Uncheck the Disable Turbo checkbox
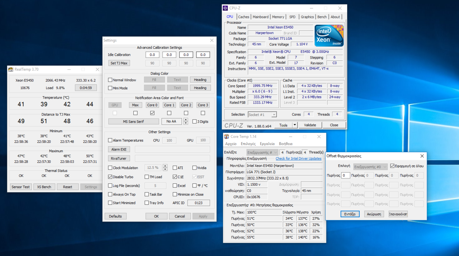459x256 pixels. coord(110,177)
